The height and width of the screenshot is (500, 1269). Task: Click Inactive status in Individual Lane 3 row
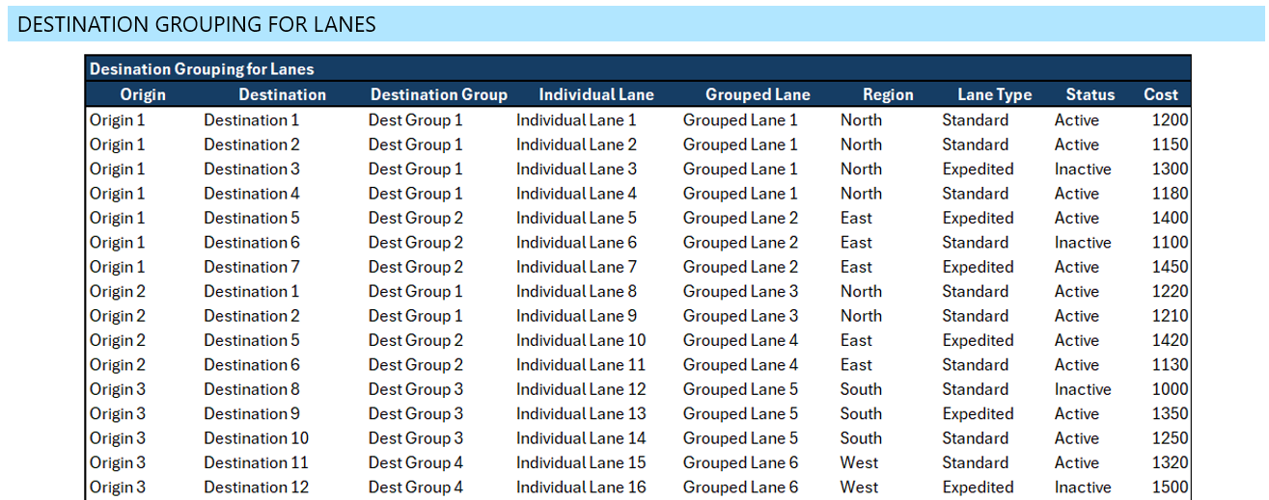point(1083,169)
